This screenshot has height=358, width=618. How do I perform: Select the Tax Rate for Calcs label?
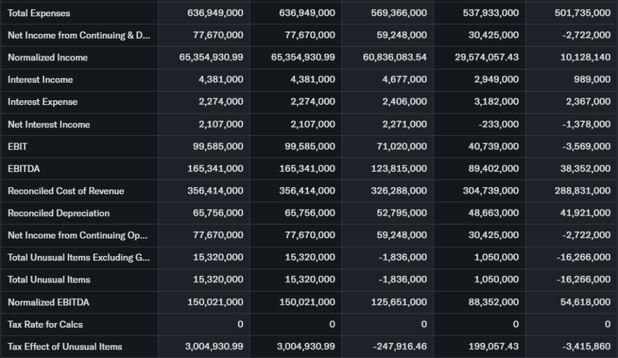[45, 324]
